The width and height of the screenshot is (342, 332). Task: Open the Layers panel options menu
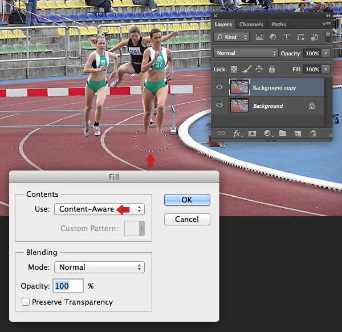(x=327, y=24)
